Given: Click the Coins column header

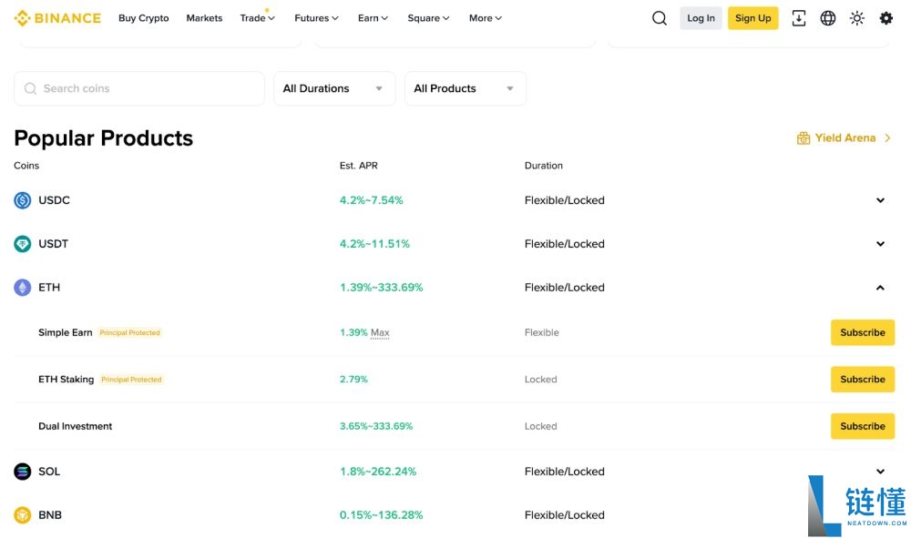Looking at the screenshot, I should [x=26, y=166].
